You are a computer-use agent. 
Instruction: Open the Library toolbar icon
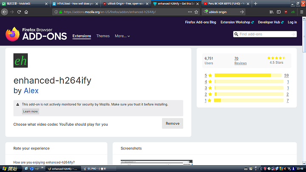coord(272,12)
